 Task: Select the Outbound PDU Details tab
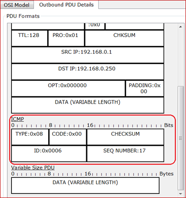pyautogui.click(x=66, y=5)
